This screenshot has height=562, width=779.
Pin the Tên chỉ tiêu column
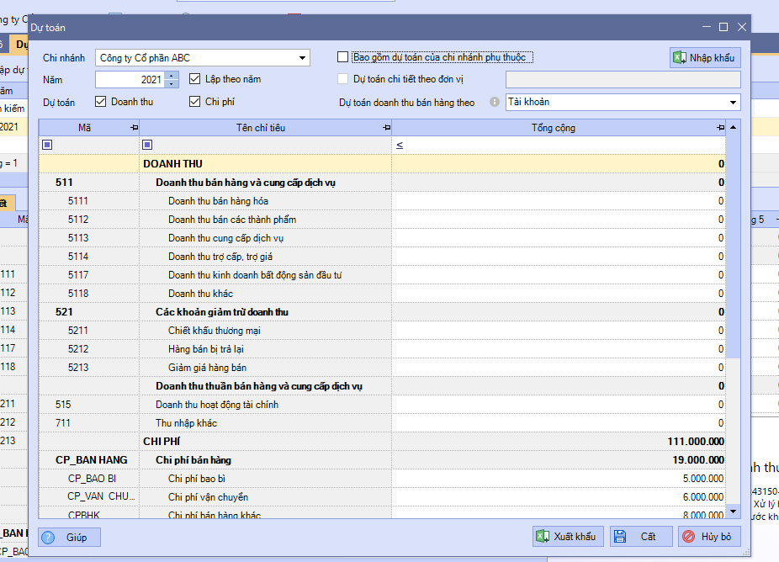pyautogui.click(x=386, y=128)
